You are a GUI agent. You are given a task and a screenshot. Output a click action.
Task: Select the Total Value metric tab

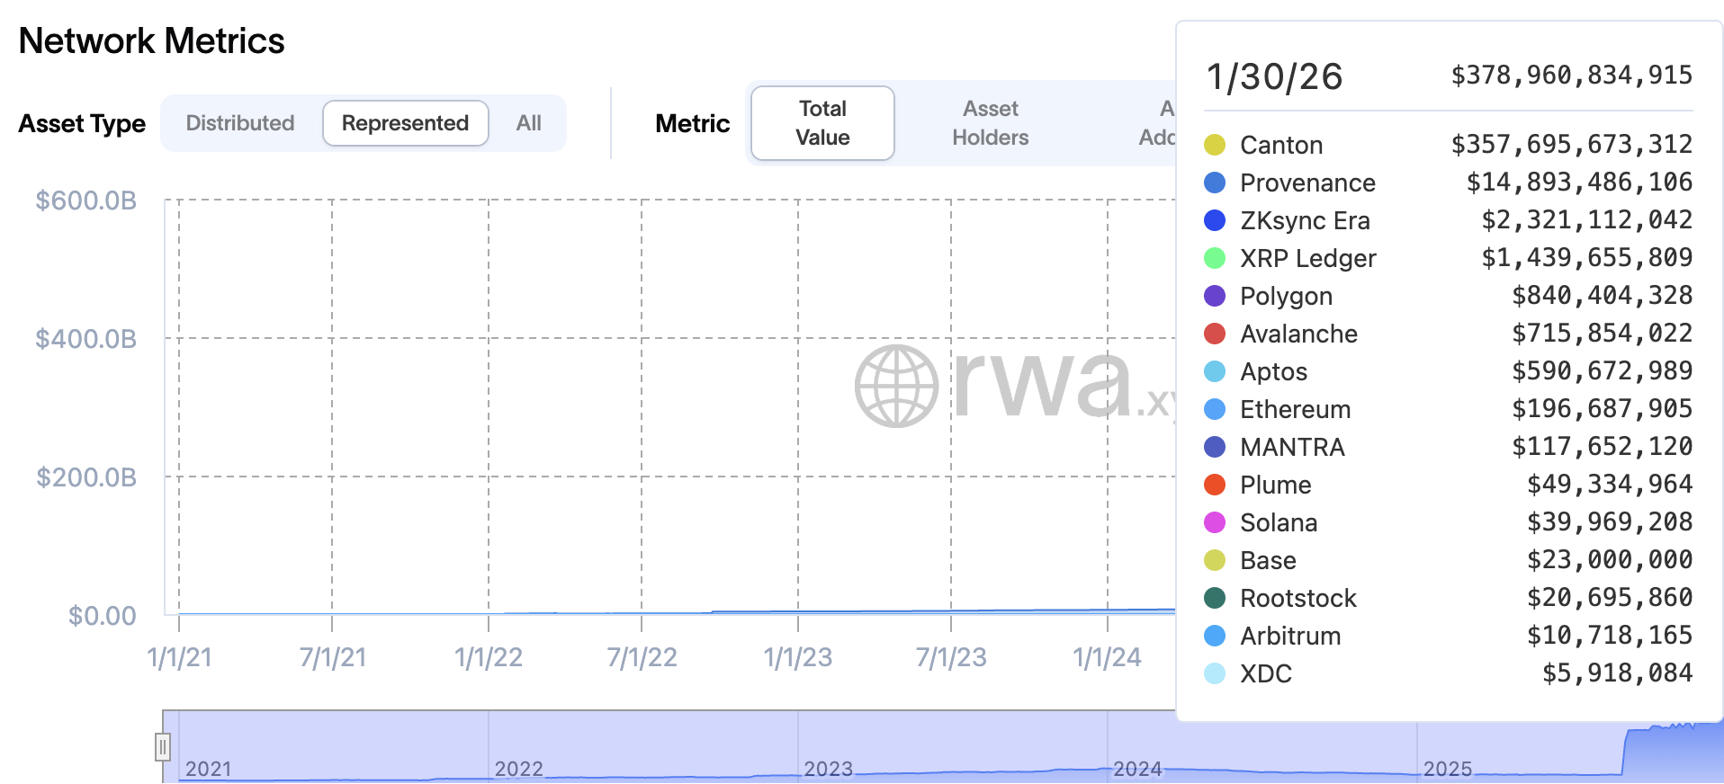point(822,123)
